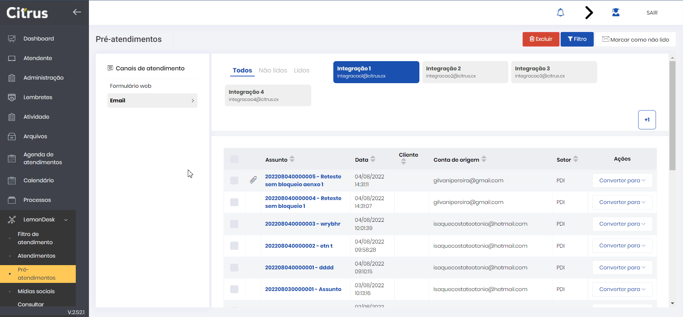Open the 202208030000001 - Assunto link
This screenshot has height=317, width=683.
click(x=303, y=289)
